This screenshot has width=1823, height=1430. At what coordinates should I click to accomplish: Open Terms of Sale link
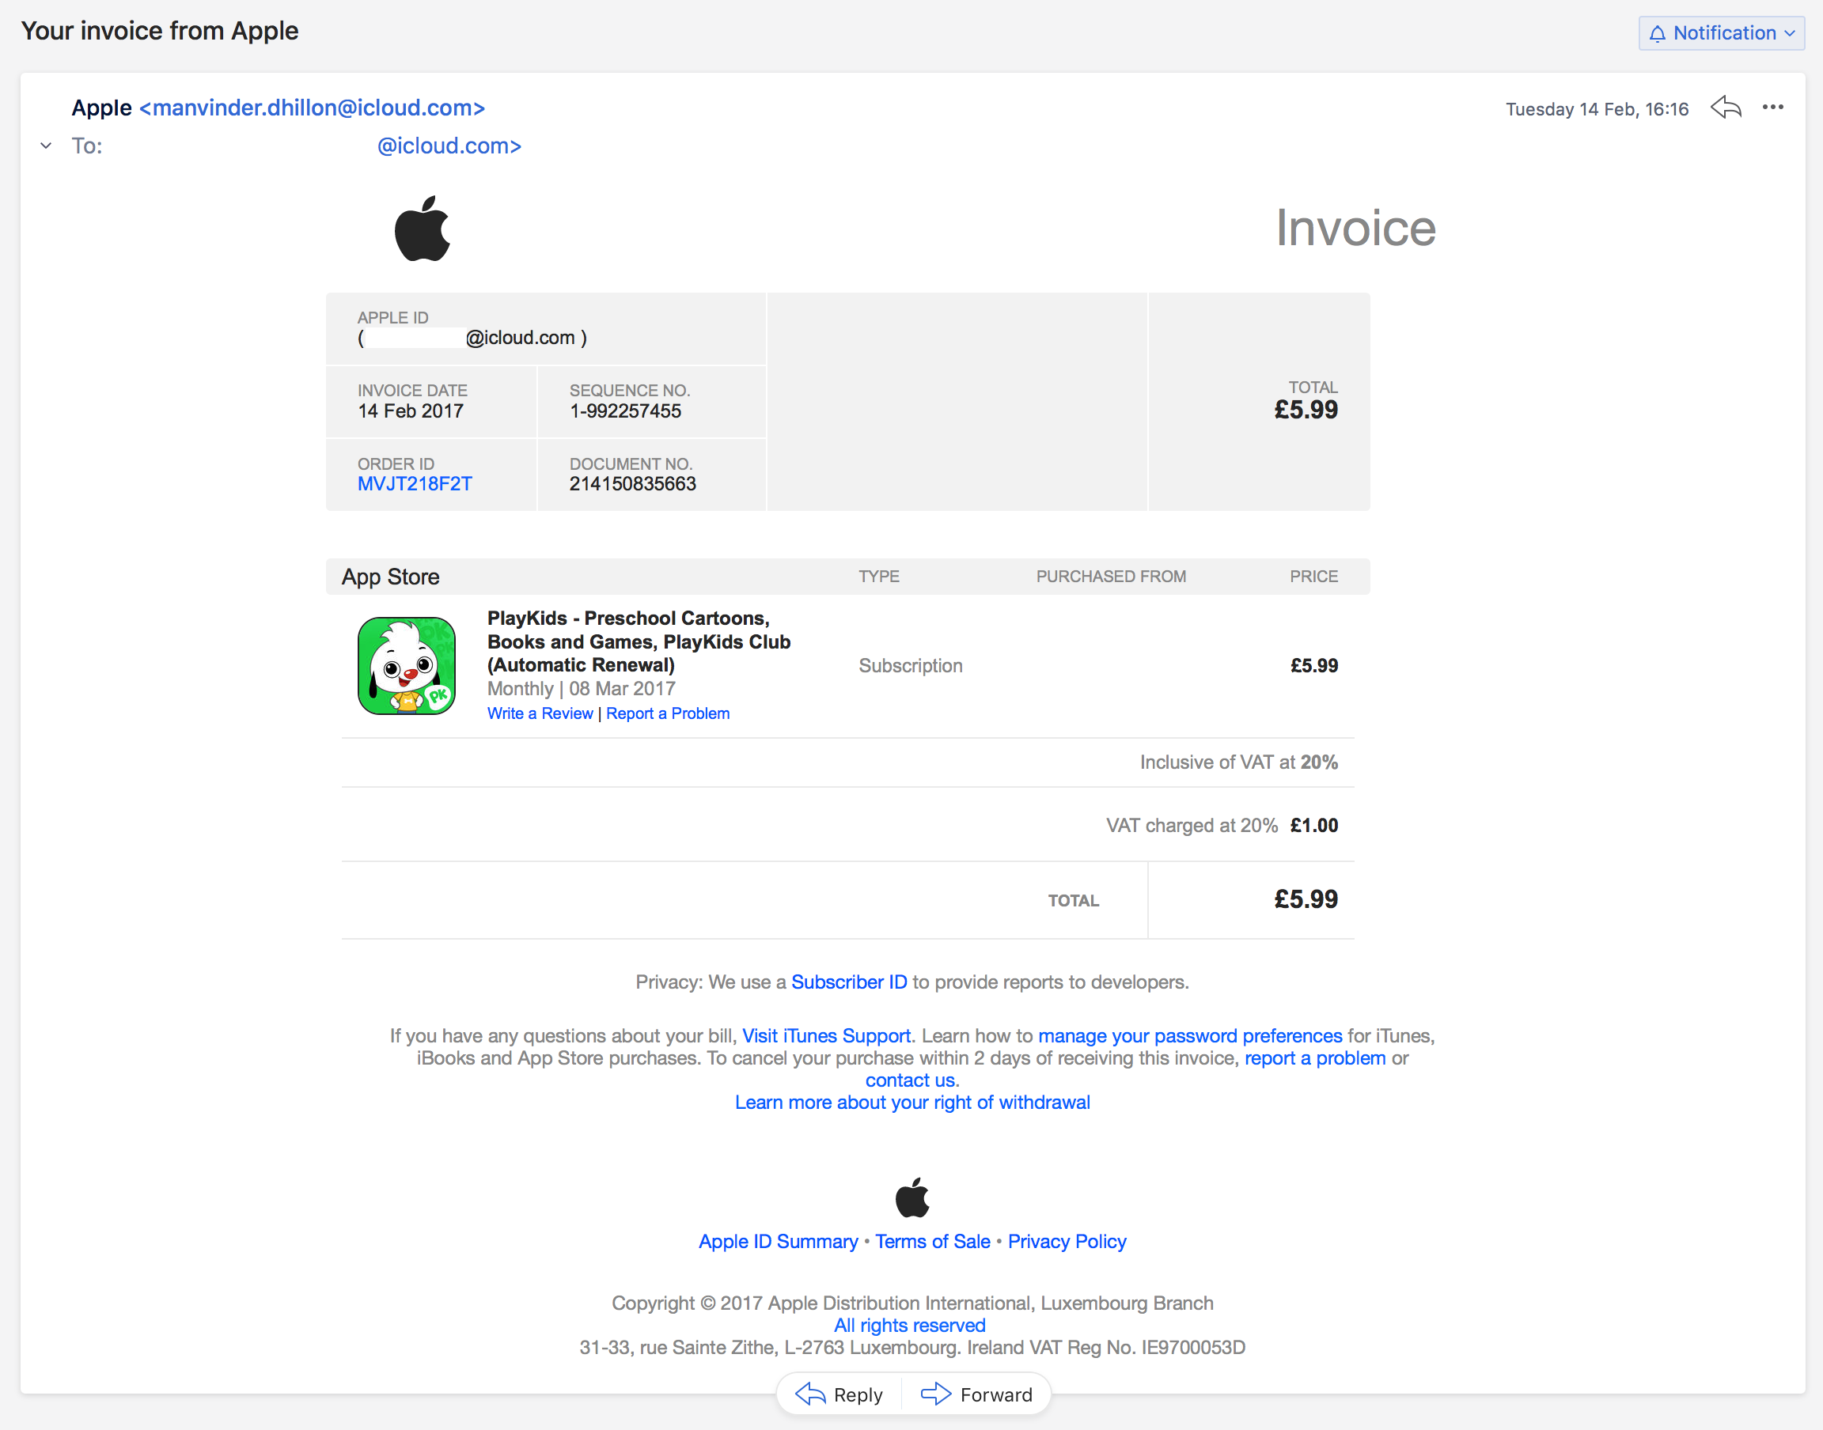tap(933, 1242)
